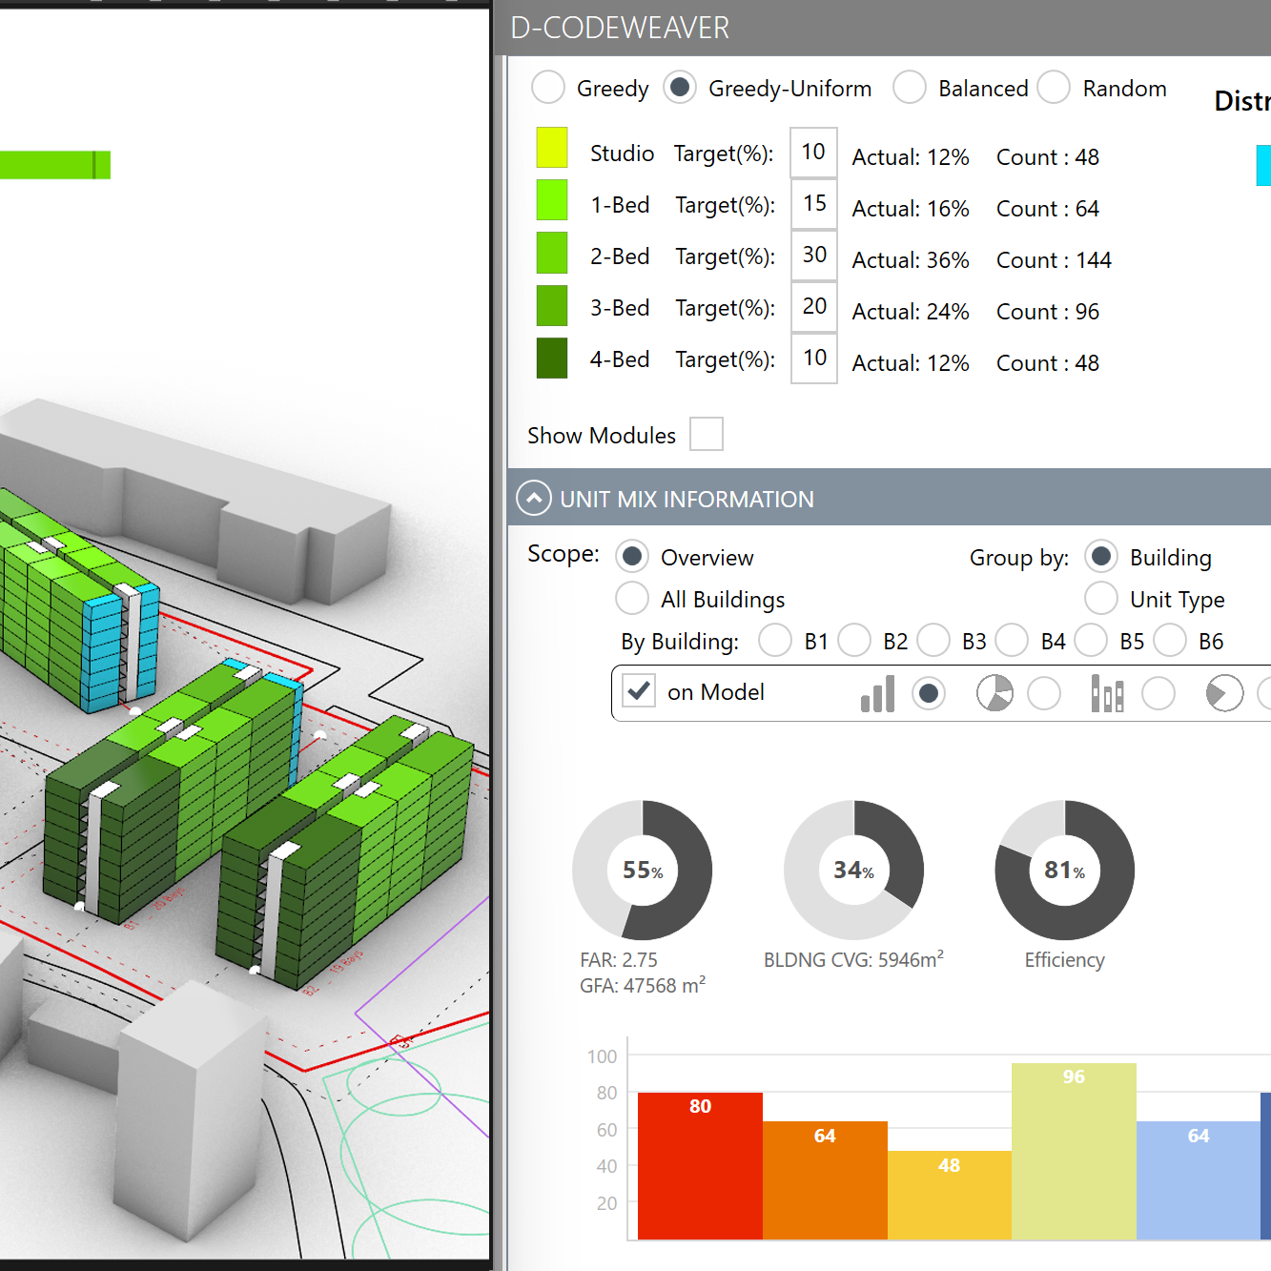Enable the Show Modules checkbox
The width and height of the screenshot is (1271, 1271).
(x=707, y=435)
